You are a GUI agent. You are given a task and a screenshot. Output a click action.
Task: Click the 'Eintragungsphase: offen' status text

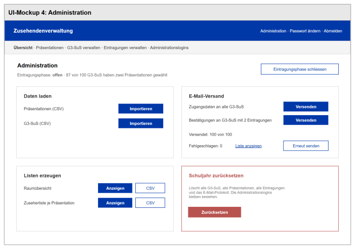pyautogui.click(x=40, y=75)
